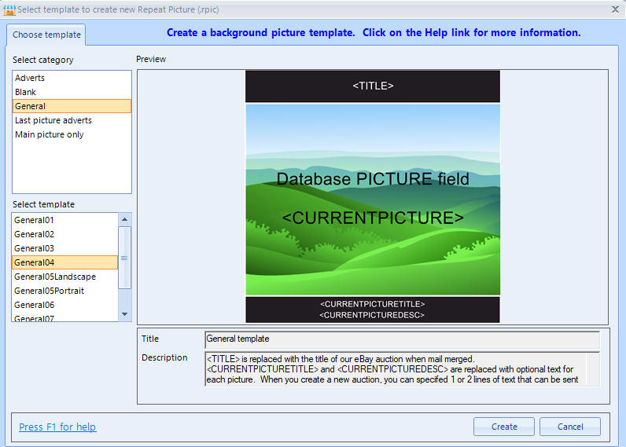This screenshot has height=447, width=626.
Task: Choose the General05Portrait template
Action: click(x=65, y=291)
